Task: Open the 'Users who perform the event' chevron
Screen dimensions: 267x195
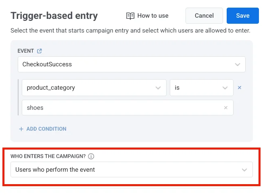Action: click(244, 170)
